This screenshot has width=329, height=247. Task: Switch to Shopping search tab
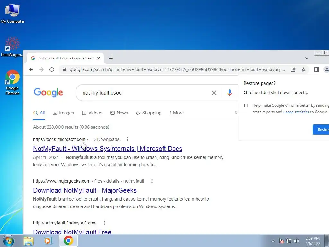(149, 113)
